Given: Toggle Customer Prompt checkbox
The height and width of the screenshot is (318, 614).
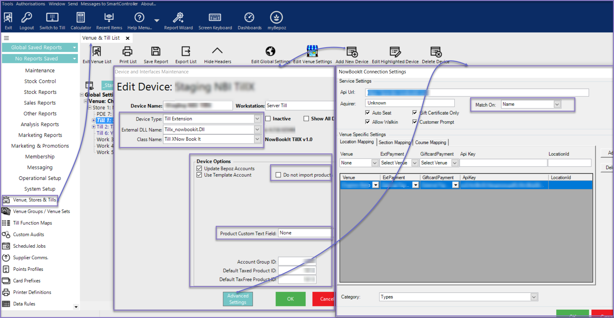Looking at the screenshot, I should point(415,122).
